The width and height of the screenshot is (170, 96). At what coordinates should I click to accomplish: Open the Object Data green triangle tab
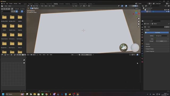(142, 56)
